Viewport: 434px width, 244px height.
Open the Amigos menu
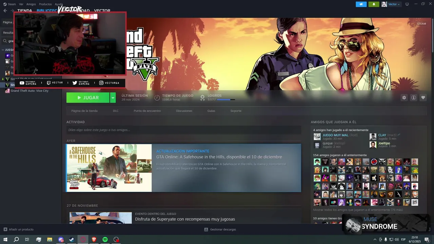[x=31, y=4]
